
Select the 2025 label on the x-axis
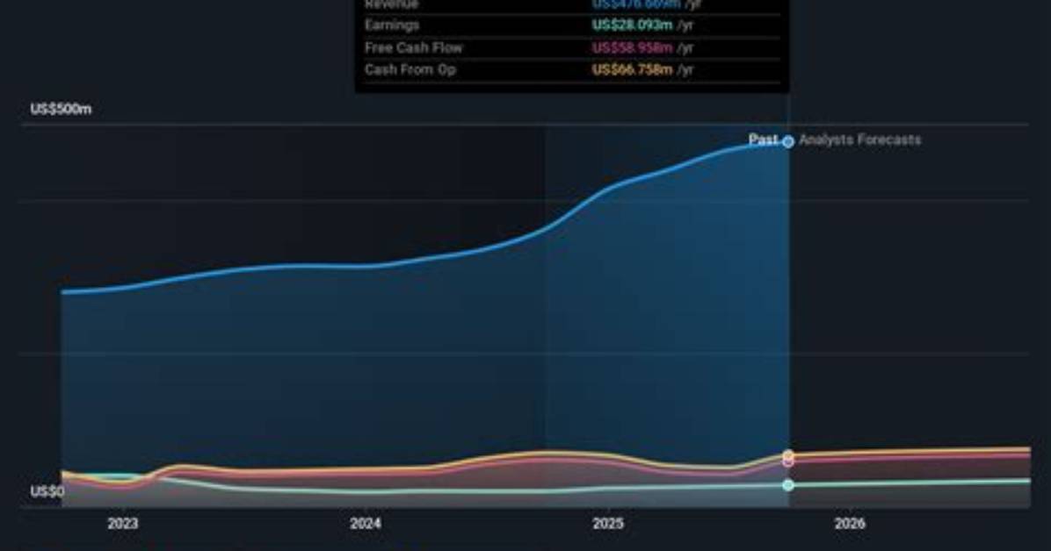click(x=608, y=524)
